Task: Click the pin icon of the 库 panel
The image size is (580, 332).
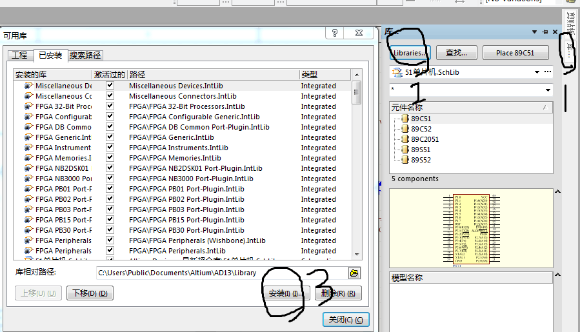Action: point(545,32)
